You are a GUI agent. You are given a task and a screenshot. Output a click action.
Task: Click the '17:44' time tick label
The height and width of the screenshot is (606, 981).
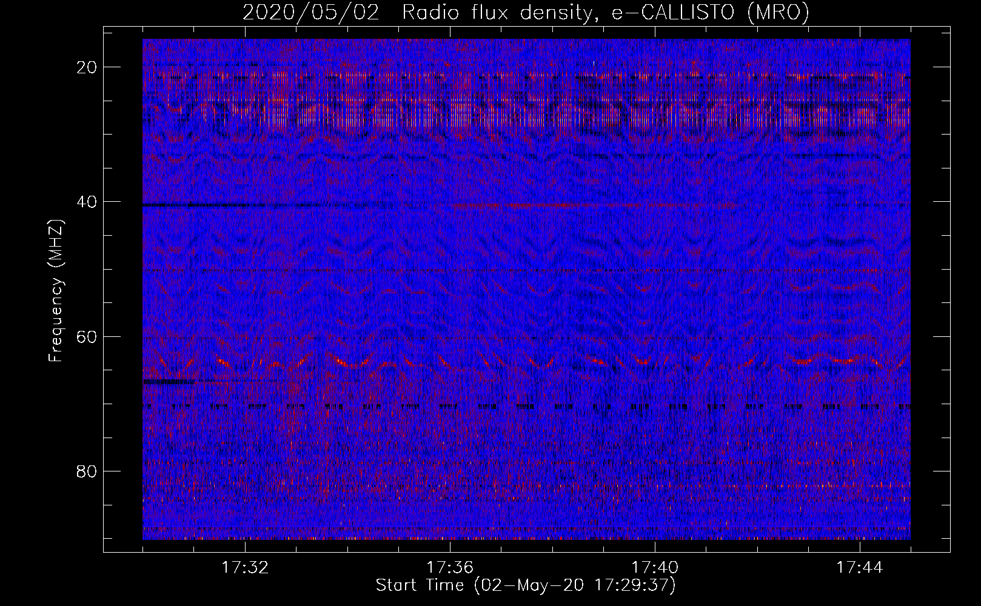(x=860, y=568)
